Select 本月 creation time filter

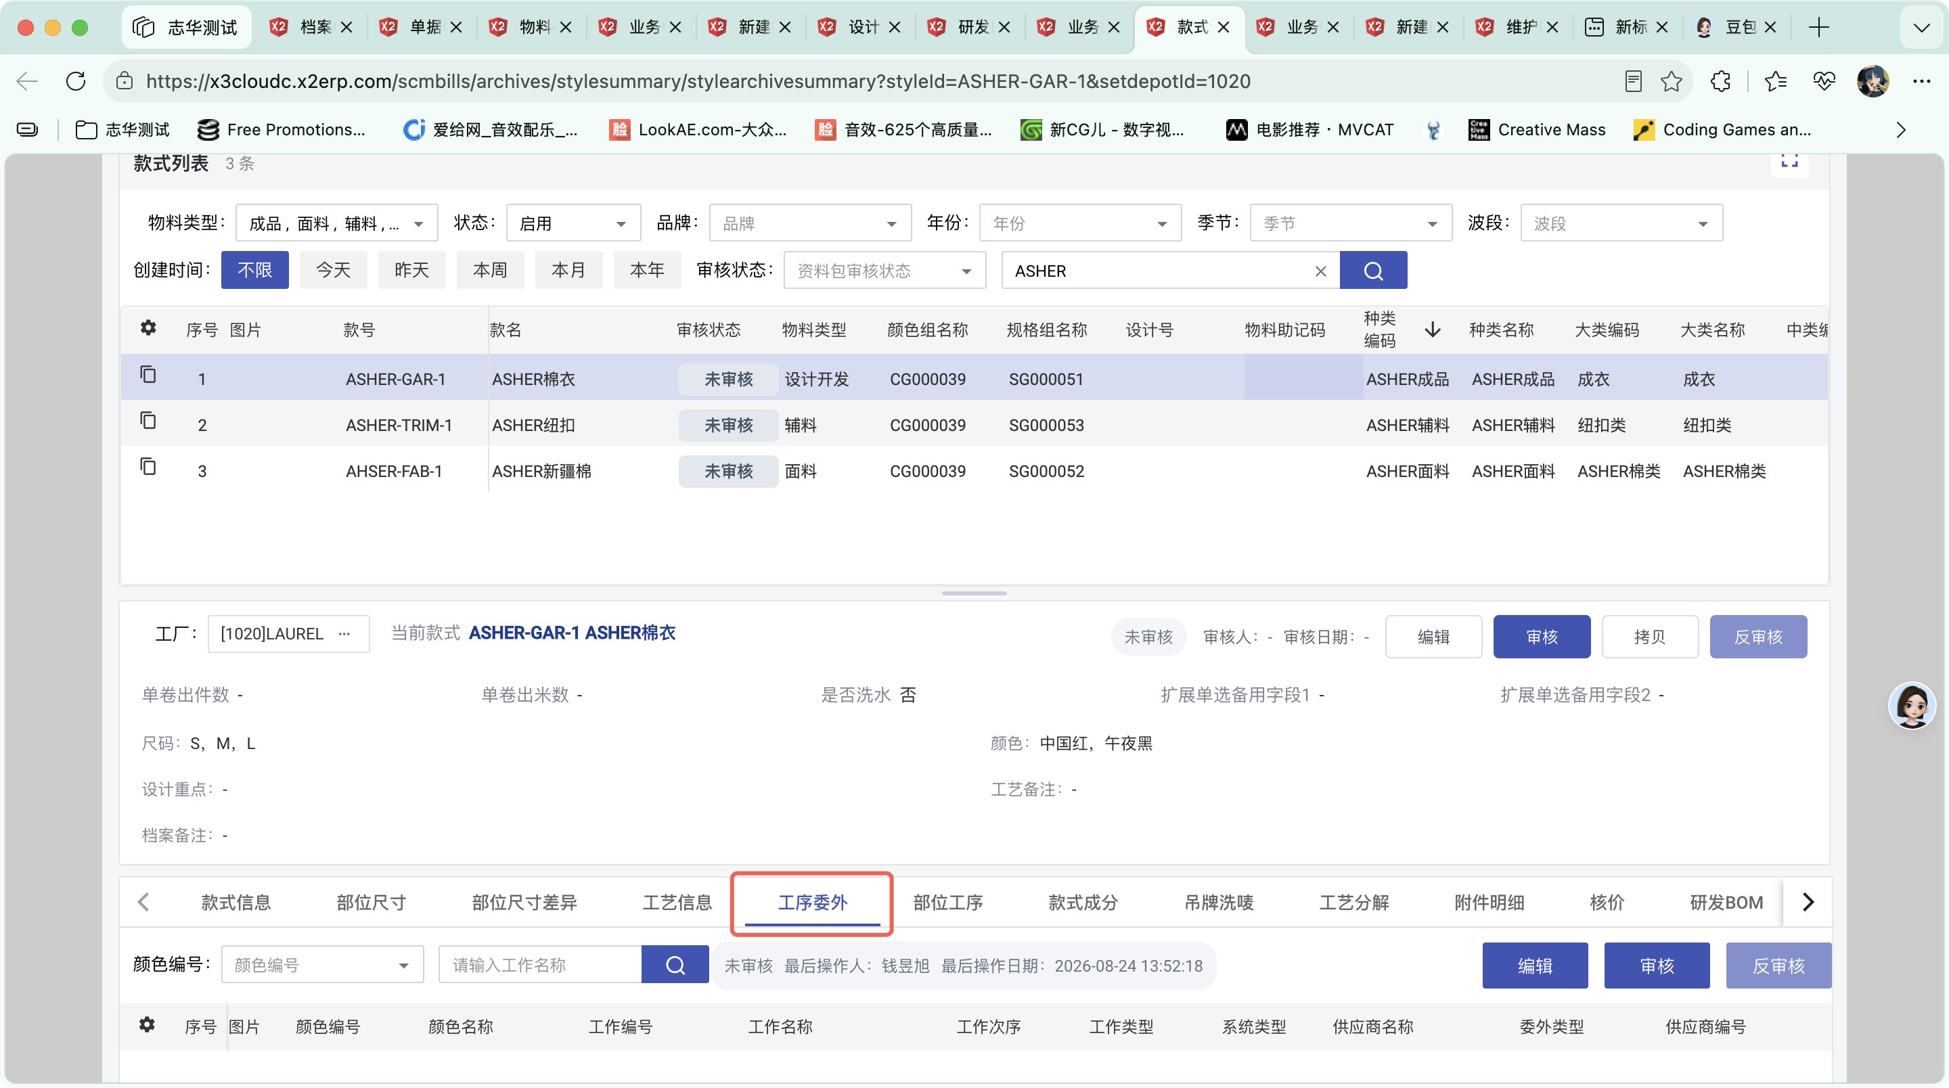(x=569, y=270)
